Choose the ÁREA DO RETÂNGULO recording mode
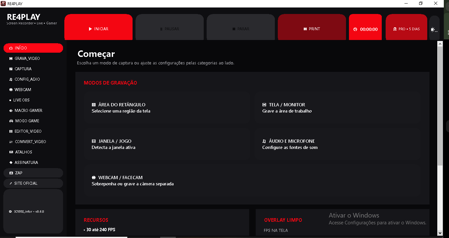 (167, 108)
